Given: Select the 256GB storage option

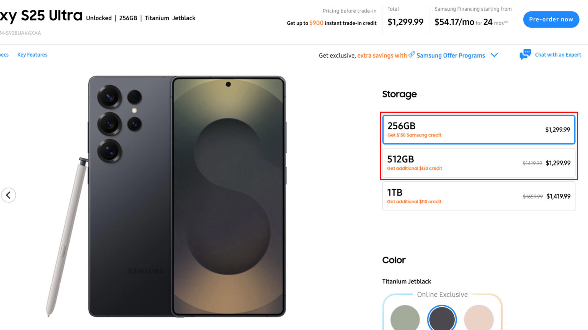Looking at the screenshot, I should pos(479,129).
